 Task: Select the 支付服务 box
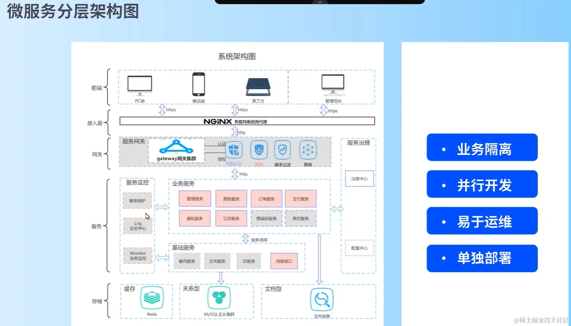pos(300,199)
